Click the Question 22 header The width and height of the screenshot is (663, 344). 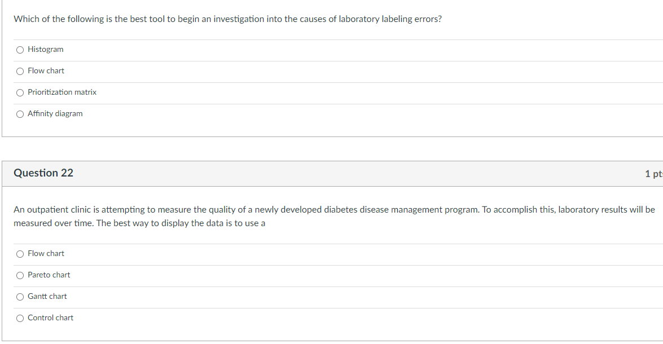[x=43, y=173]
